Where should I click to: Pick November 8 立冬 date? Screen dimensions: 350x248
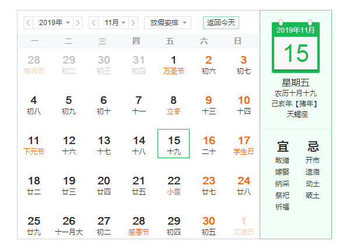174,104
